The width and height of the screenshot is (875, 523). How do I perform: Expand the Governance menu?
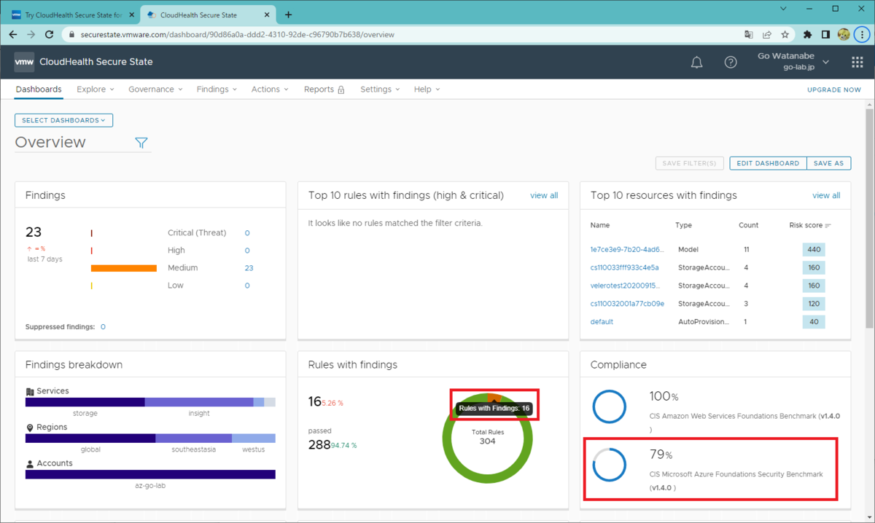pos(155,90)
